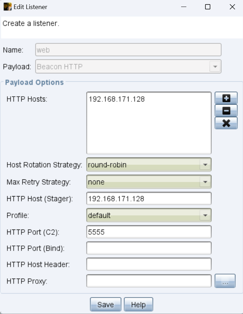Open the HTTP Proxy settings ellipsis button
This screenshot has width=243, height=314.
[x=225, y=281]
